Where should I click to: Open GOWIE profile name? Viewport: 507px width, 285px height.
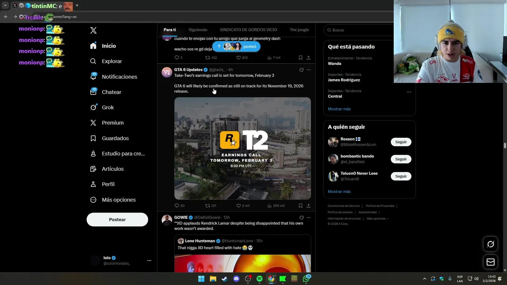pyautogui.click(x=181, y=217)
